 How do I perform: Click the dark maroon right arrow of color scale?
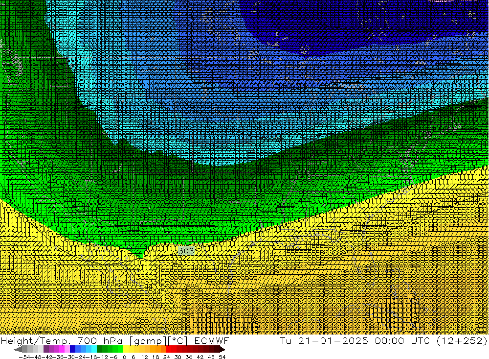(222, 349)
